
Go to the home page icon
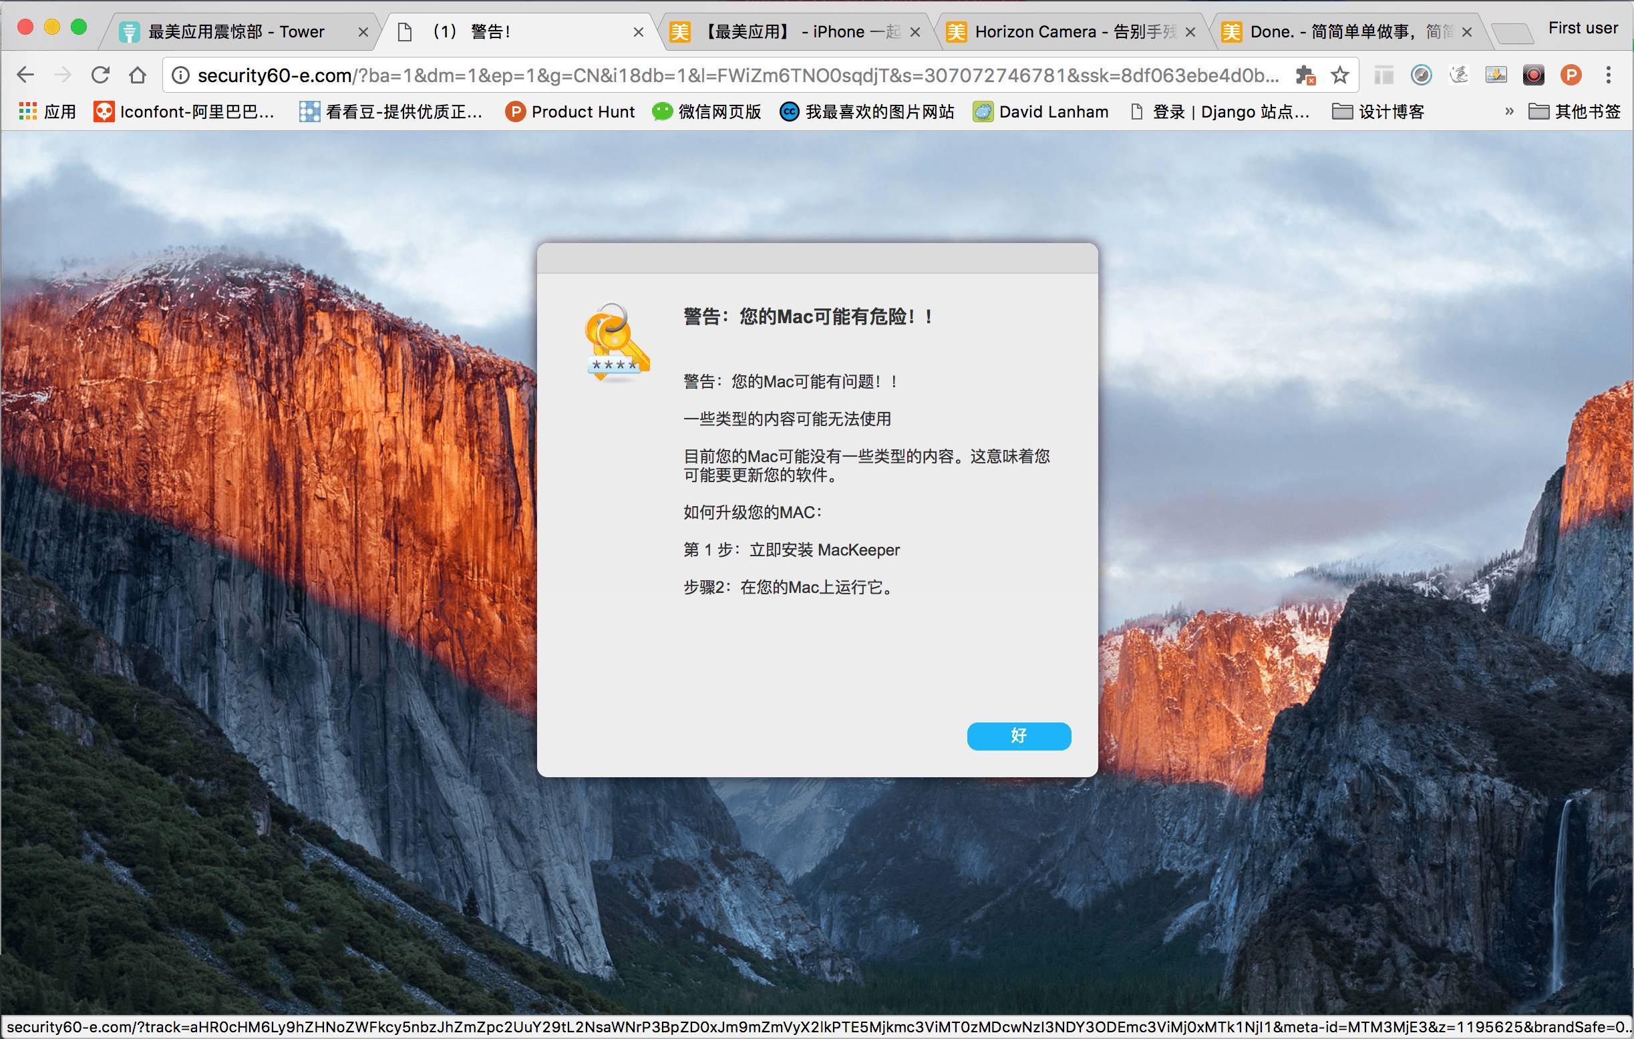click(138, 75)
